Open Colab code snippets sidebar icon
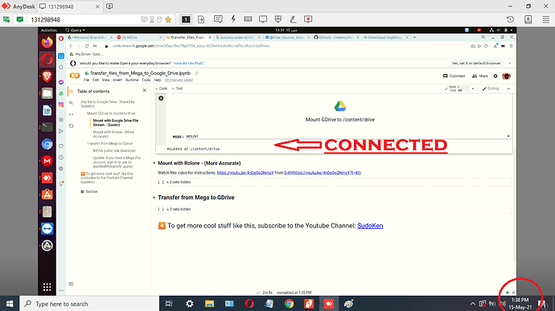The image size is (555, 311). tap(71, 114)
